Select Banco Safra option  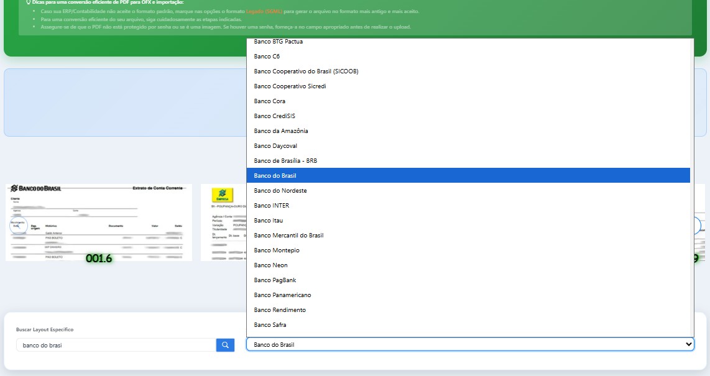coord(468,325)
